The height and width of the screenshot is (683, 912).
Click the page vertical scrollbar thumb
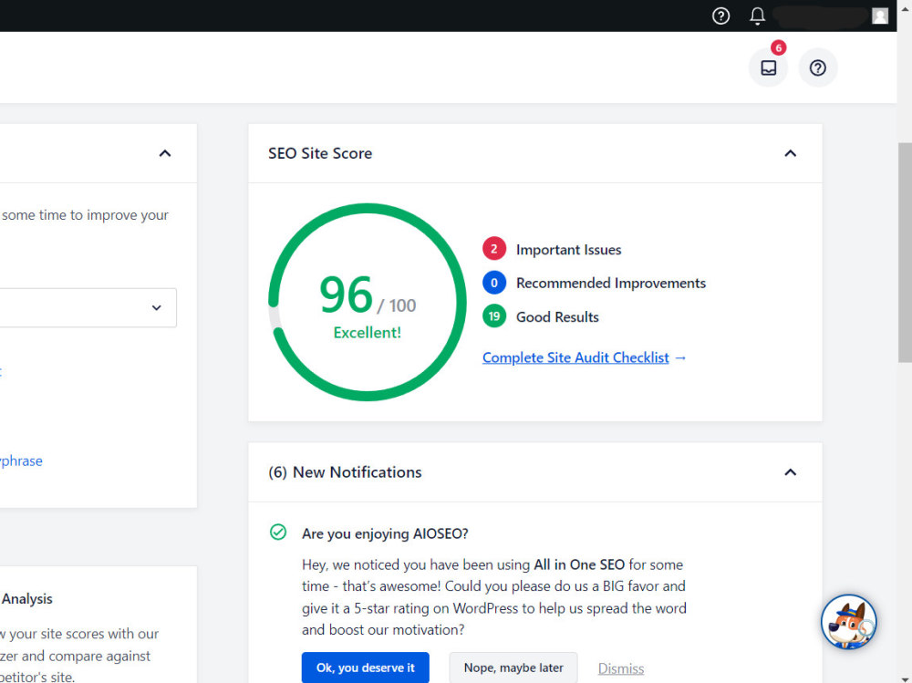click(x=905, y=254)
